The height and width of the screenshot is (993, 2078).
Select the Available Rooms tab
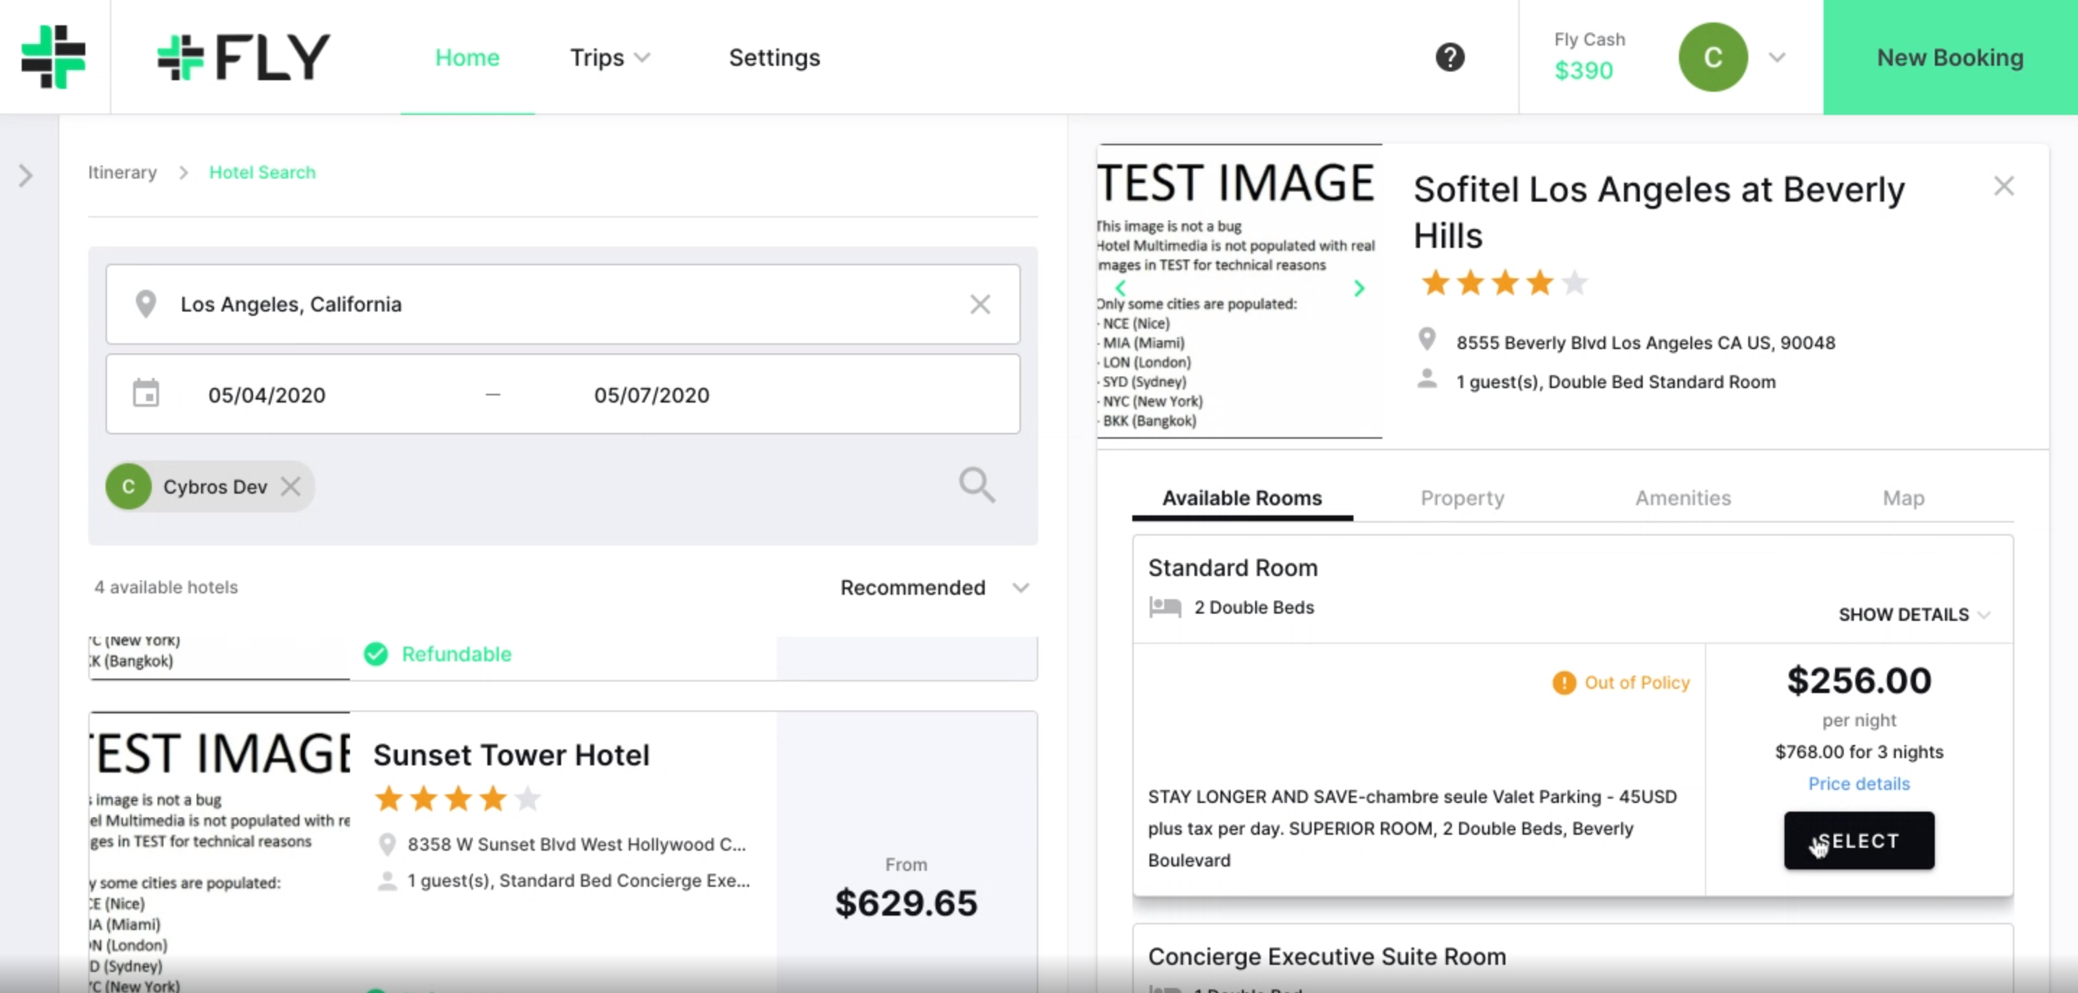(1241, 498)
